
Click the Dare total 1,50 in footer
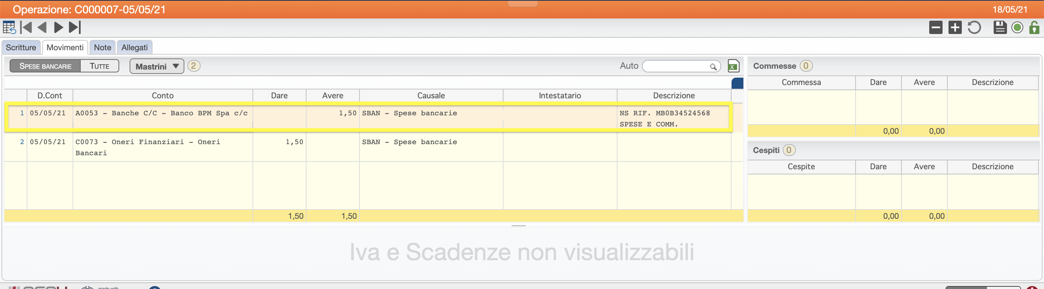[295, 216]
